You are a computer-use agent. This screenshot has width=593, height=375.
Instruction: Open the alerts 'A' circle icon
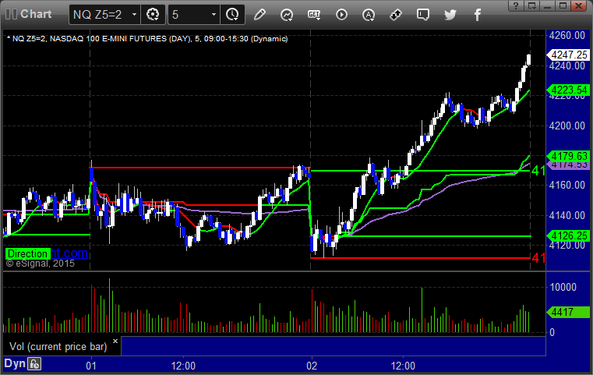pyautogui.click(x=369, y=15)
